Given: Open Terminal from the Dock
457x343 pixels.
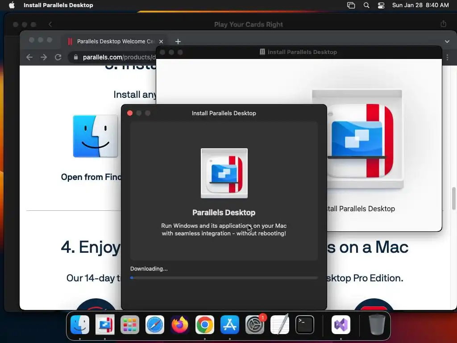Looking at the screenshot, I should [x=304, y=325].
